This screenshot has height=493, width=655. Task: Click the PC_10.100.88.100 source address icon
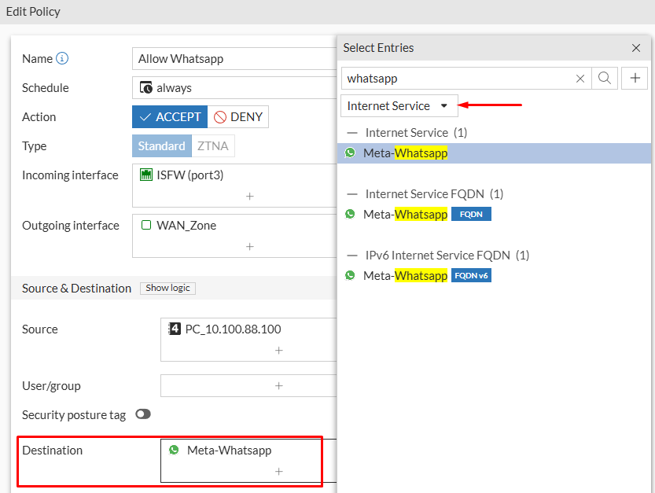pos(175,329)
